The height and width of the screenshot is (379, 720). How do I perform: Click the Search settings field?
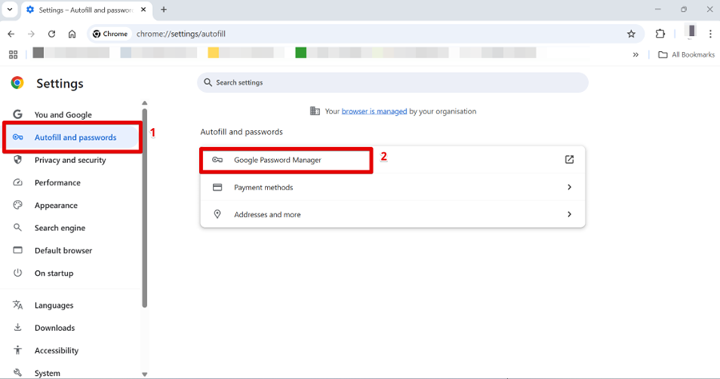pyautogui.click(x=392, y=82)
